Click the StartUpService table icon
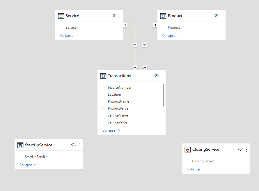259x191 pixels. coord(20,145)
